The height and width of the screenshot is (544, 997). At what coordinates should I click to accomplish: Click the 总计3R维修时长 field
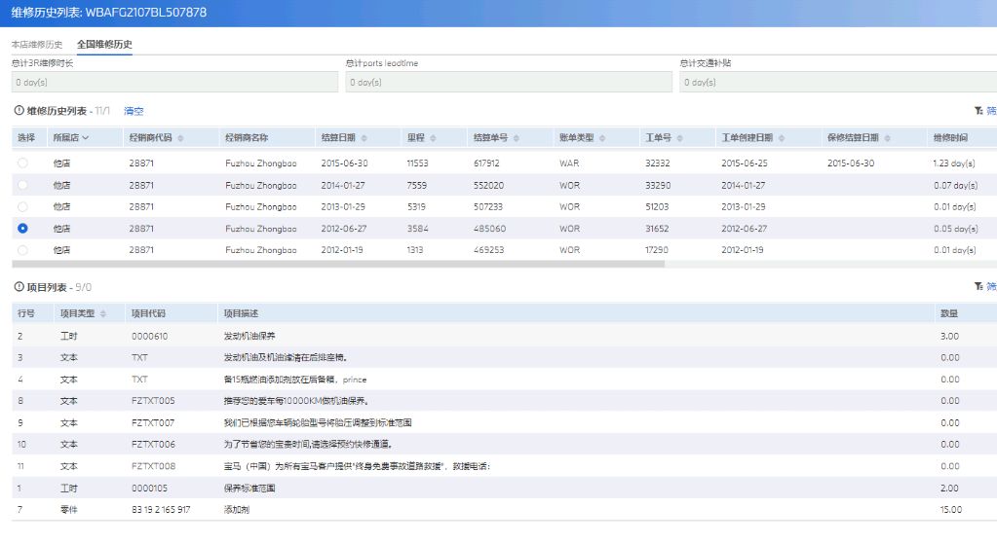pos(174,82)
